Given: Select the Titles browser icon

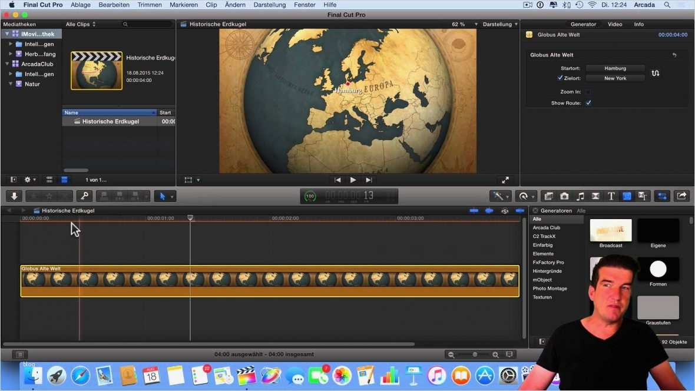Looking at the screenshot, I should coord(611,195).
